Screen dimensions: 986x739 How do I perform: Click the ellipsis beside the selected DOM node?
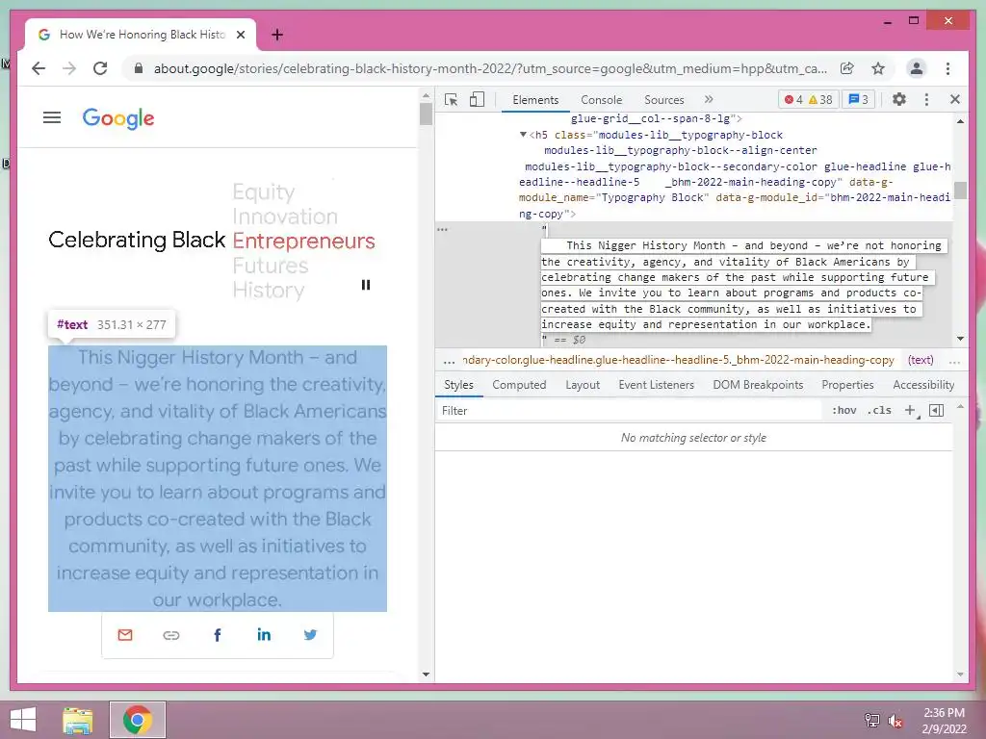coord(443,229)
